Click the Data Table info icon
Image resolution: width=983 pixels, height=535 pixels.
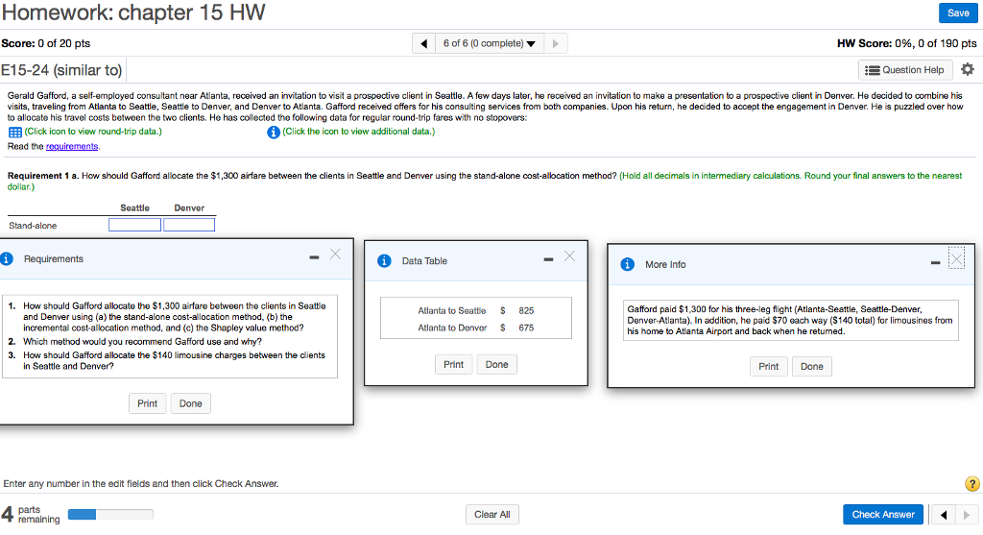(384, 261)
